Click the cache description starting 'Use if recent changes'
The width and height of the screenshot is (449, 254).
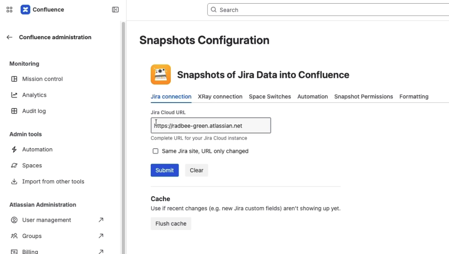(245, 208)
